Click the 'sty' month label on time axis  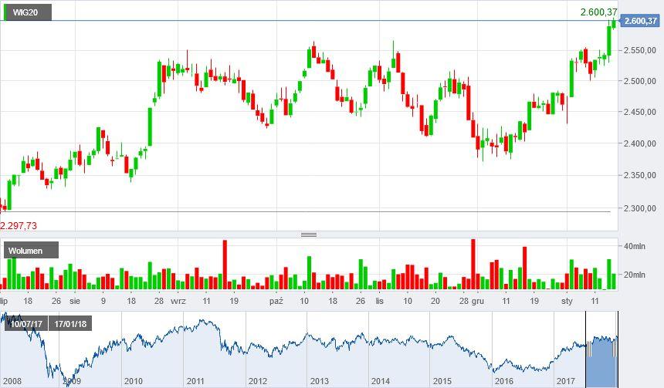coord(567,300)
